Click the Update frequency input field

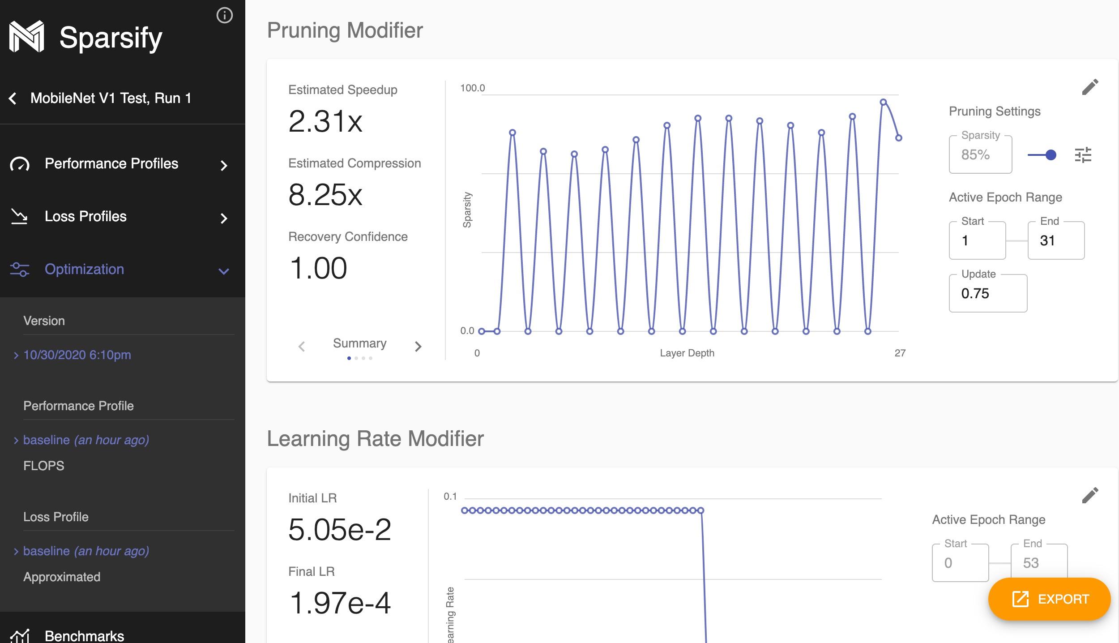(x=987, y=294)
